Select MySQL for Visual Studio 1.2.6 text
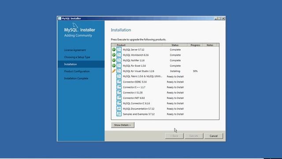 138,71
